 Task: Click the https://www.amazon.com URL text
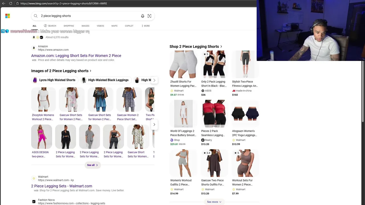pyautogui.click(x=53, y=50)
